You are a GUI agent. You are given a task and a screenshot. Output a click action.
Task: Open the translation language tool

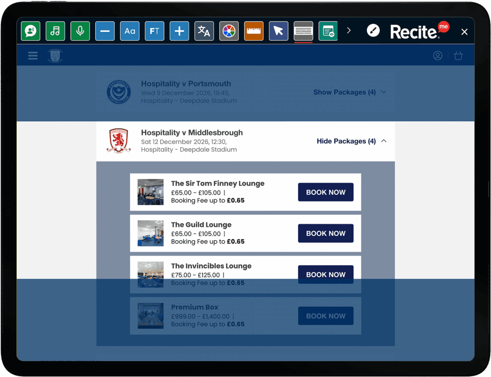click(x=204, y=31)
